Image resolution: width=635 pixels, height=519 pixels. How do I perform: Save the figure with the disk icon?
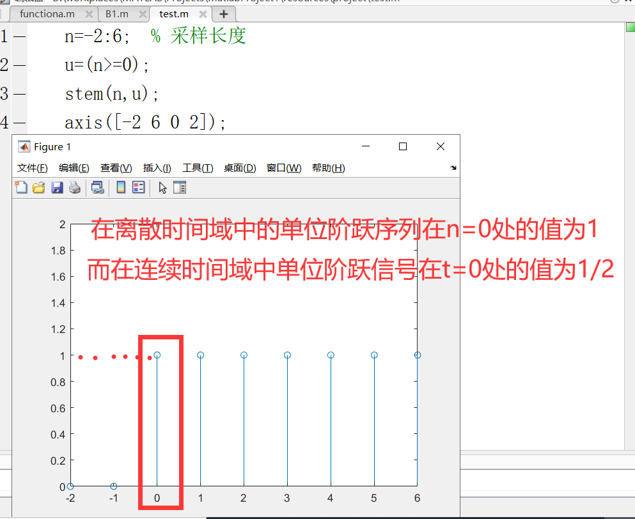[x=56, y=187]
